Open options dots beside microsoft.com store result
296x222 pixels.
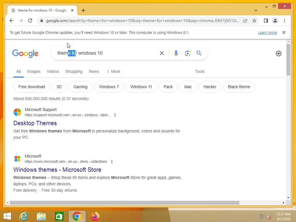112,162
